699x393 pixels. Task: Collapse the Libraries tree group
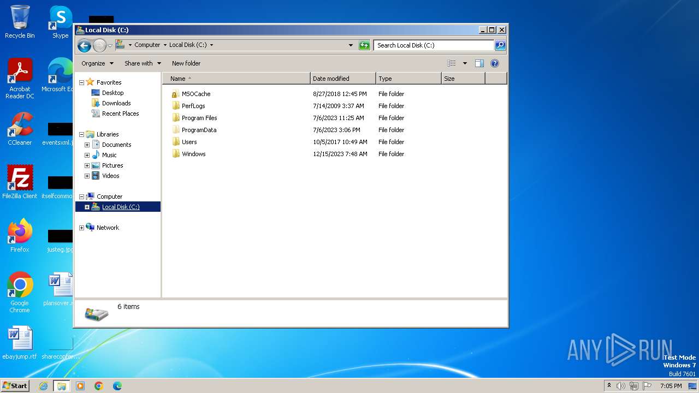pyautogui.click(x=82, y=134)
